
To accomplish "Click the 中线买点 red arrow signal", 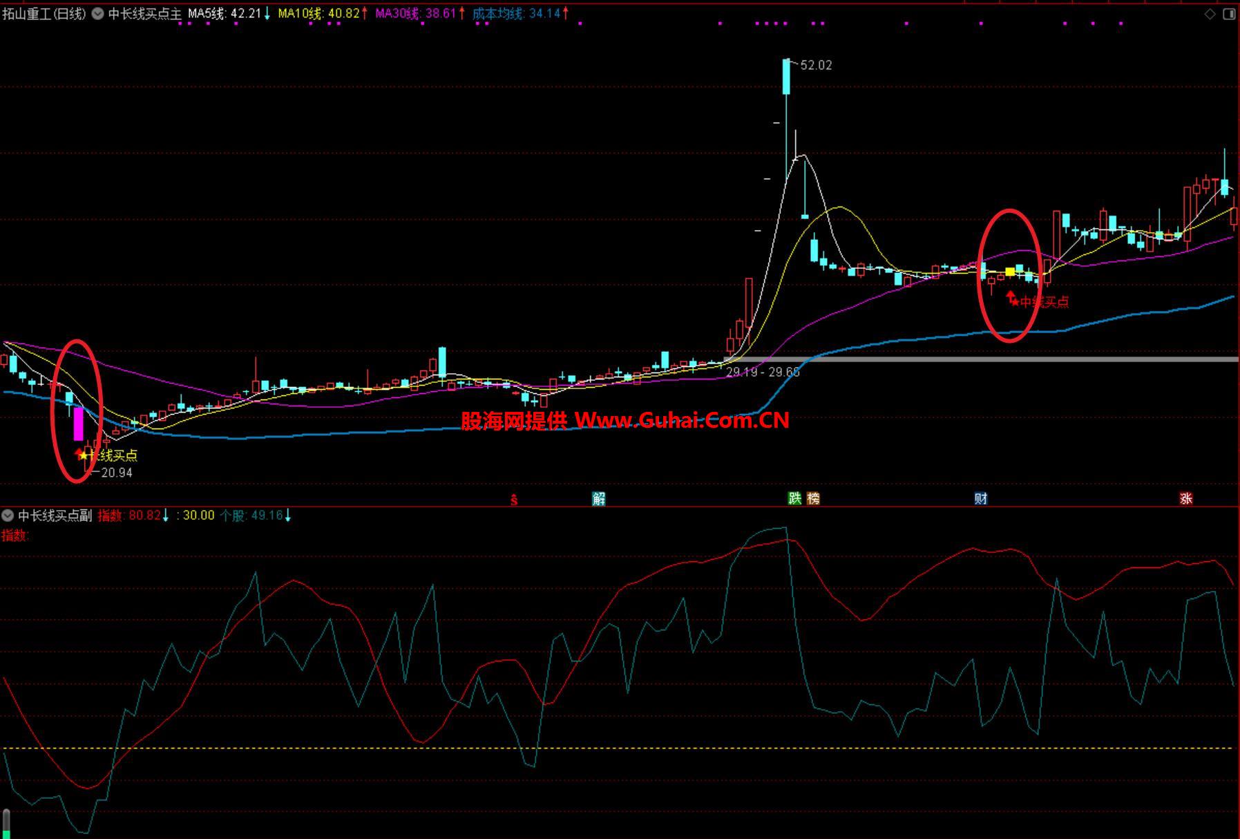I will tap(1011, 298).
